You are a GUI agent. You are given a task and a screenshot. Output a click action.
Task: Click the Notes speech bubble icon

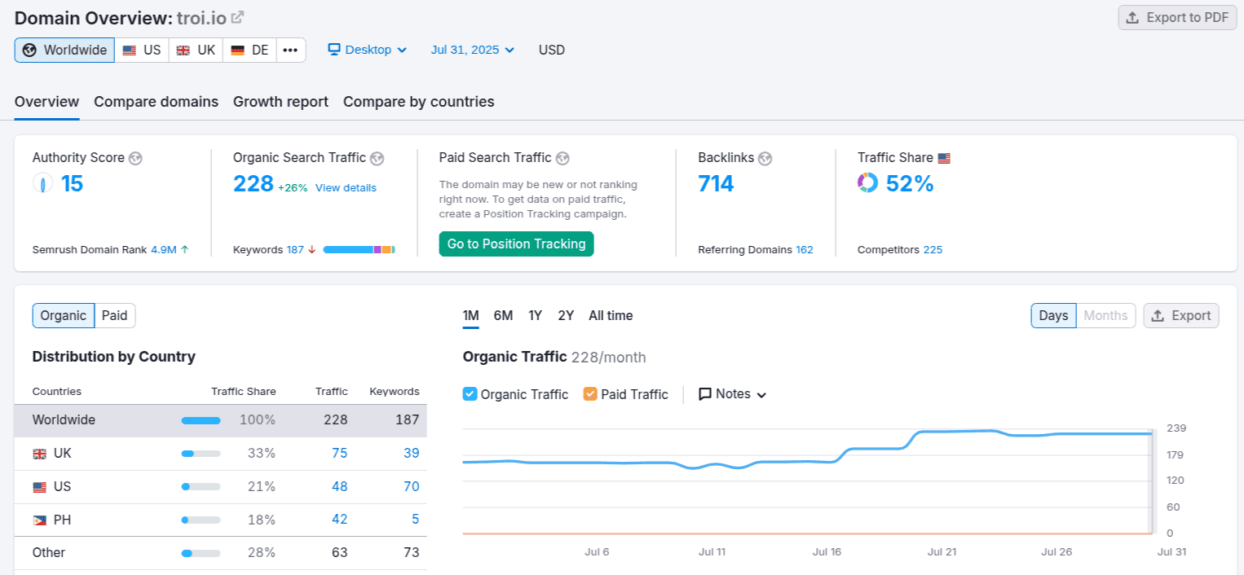(x=705, y=394)
